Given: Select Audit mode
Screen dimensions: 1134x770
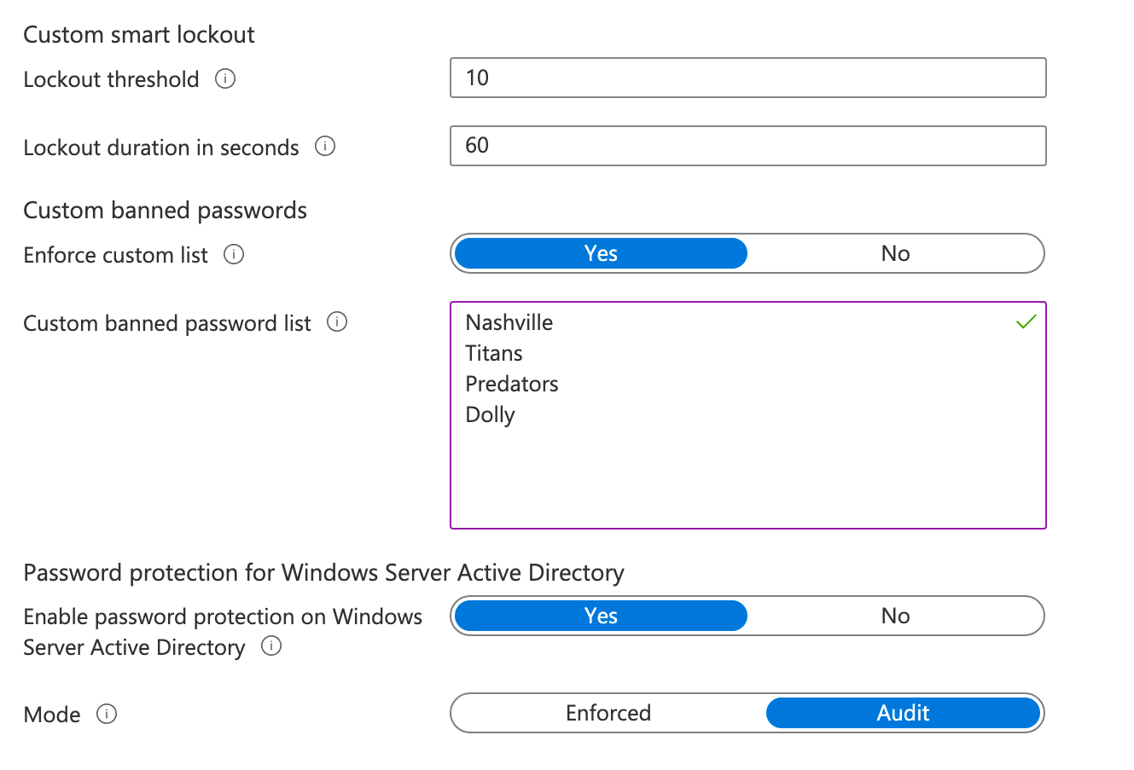Looking at the screenshot, I should coord(904,713).
